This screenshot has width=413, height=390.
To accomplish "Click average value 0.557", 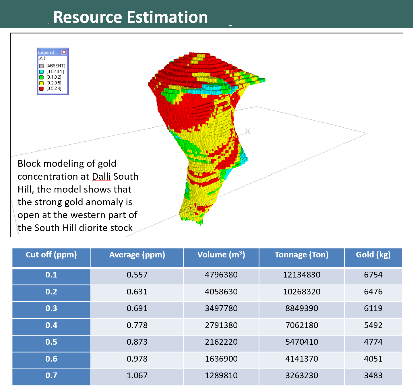I will click(137, 275).
